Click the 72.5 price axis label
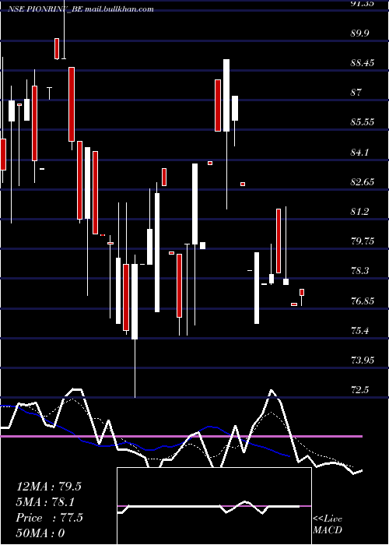The height and width of the screenshot is (545, 389). coord(359,389)
